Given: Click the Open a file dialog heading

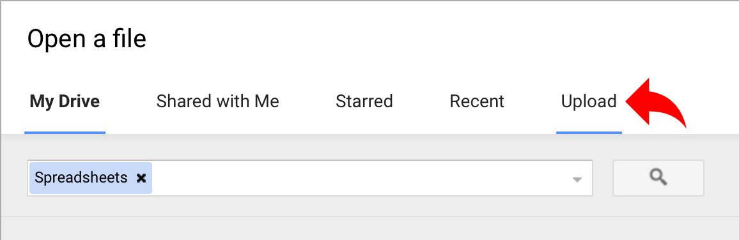Looking at the screenshot, I should 87,38.
